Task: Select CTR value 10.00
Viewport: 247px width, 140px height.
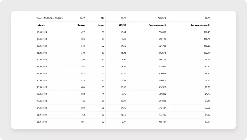Action: [123, 87]
